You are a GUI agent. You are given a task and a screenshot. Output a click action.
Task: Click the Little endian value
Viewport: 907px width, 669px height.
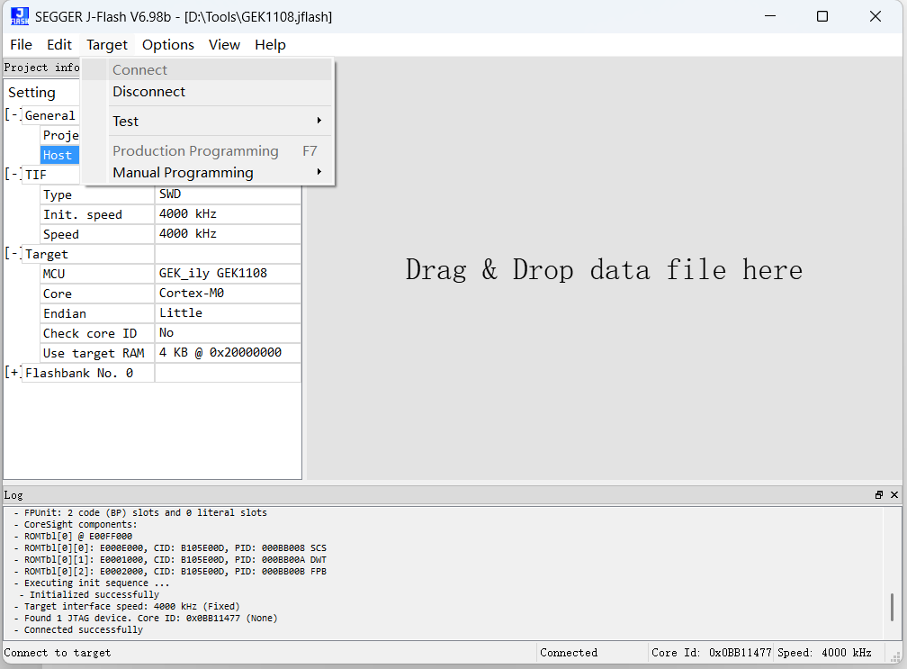[x=228, y=313]
